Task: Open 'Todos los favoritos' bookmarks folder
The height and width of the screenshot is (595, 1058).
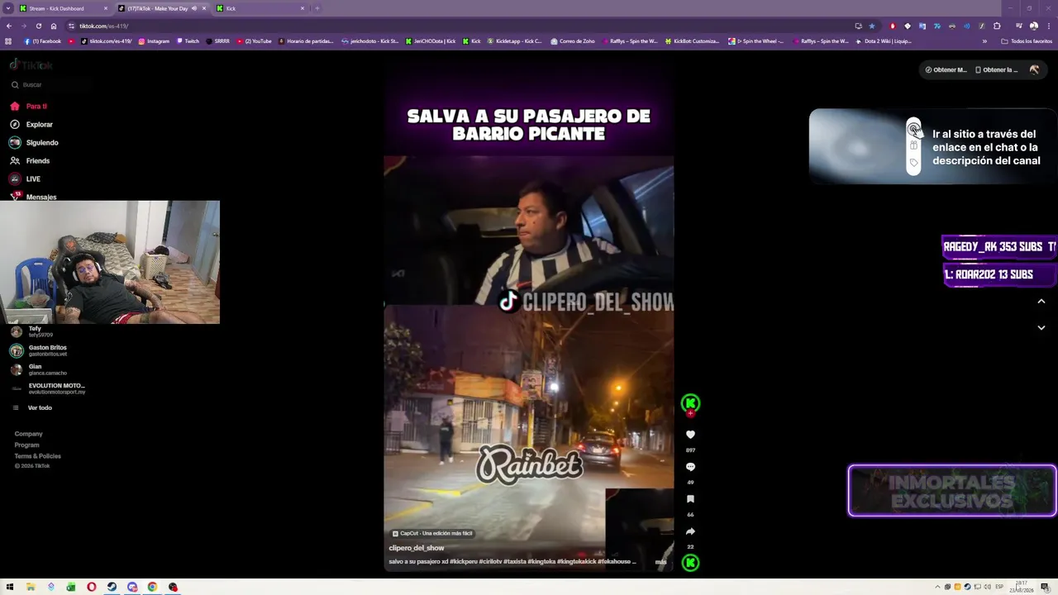Action: coord(1027,41)
